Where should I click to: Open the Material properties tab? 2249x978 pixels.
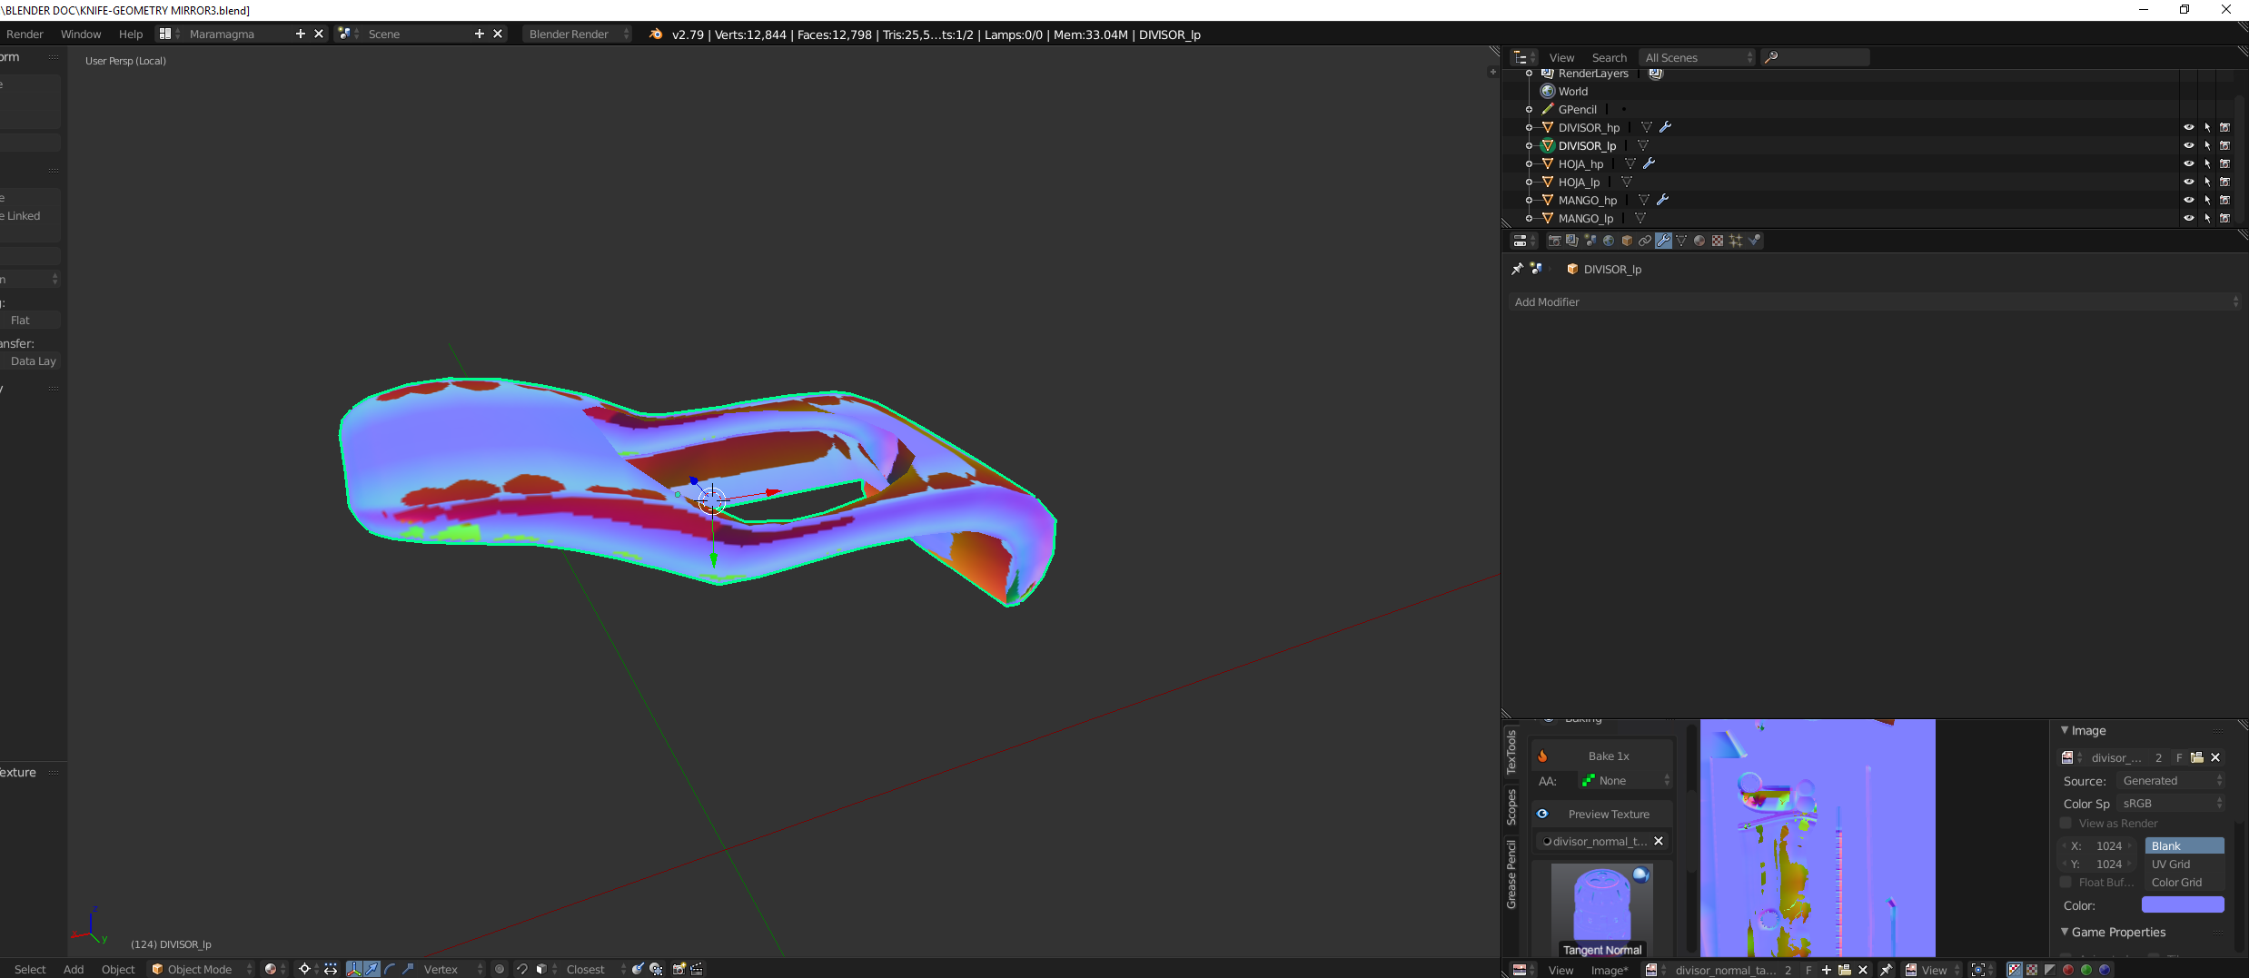[1699, 241]
